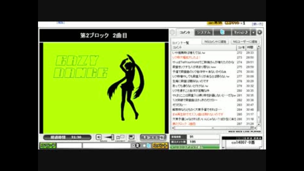The height and width of the screenshot is (171, 304).
Task: Select the コメント tab
Action: (x=185, y=32)
